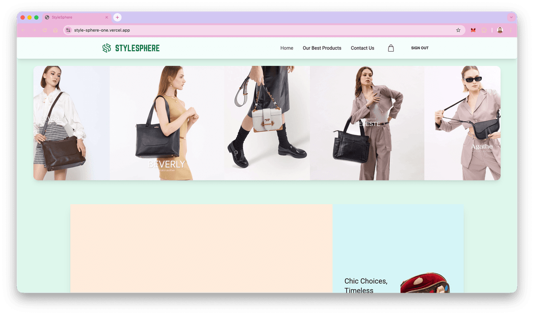
Task: Open site information in the address bar
Action: click(x=68, y=30)
